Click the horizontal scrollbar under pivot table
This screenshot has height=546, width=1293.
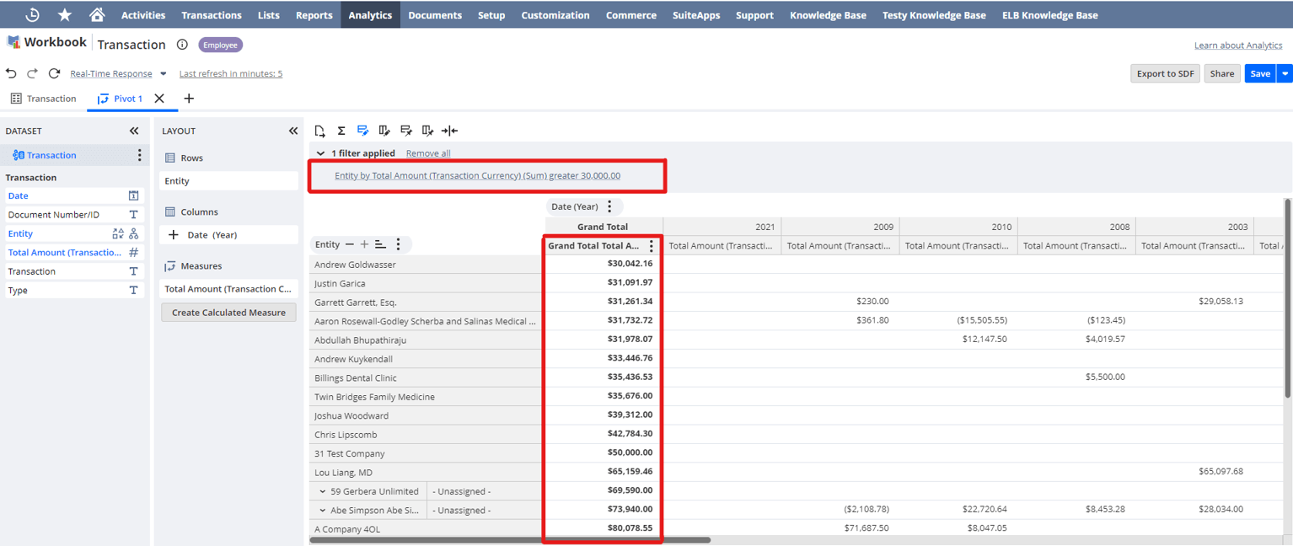pyautogui.click(x=511, y=540)
